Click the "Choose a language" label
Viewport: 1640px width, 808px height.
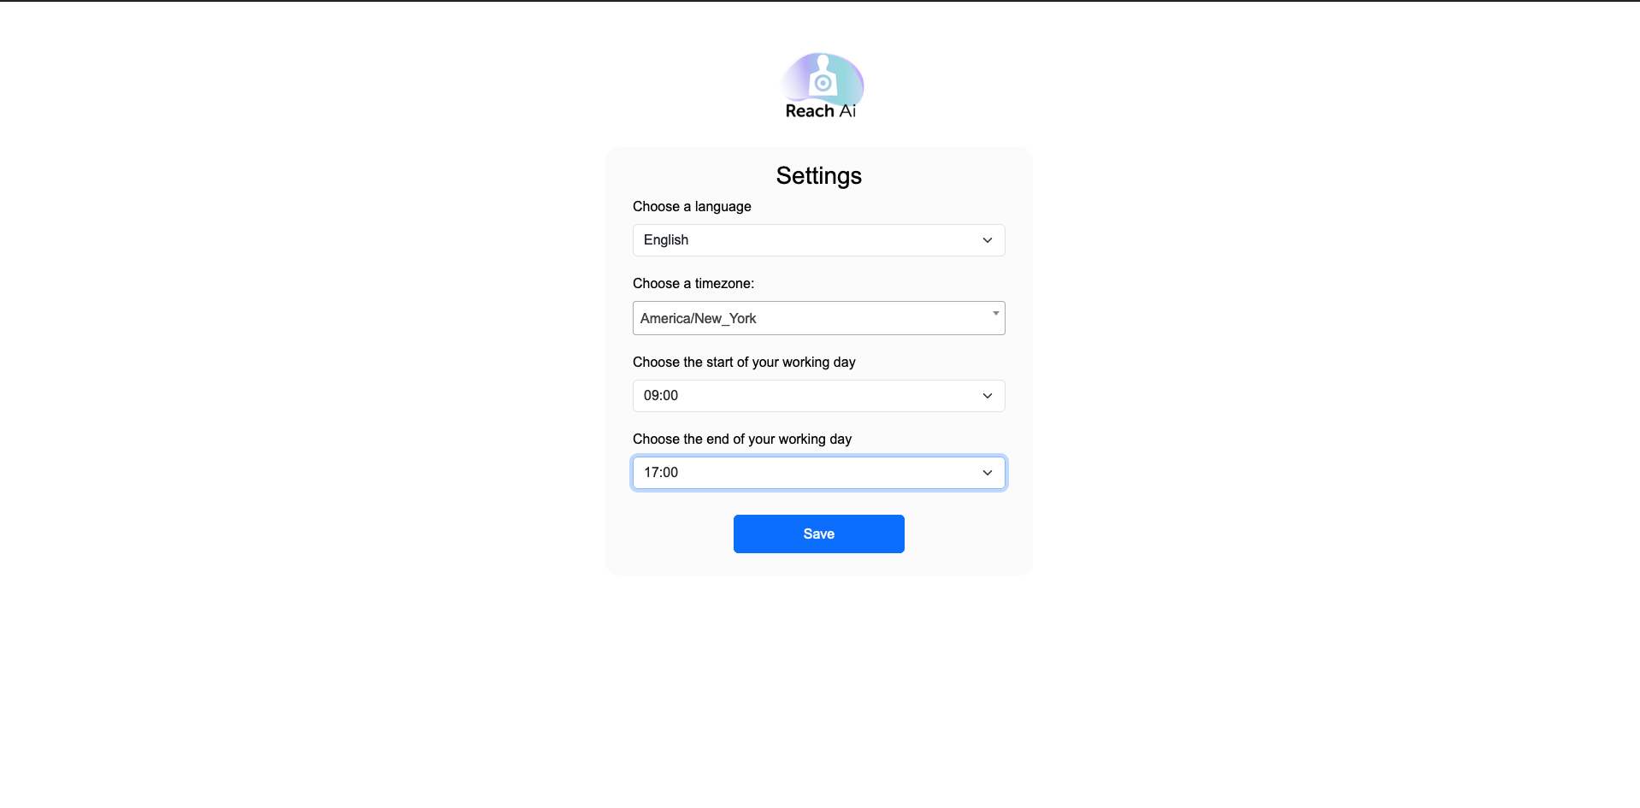tap(692, 207)
